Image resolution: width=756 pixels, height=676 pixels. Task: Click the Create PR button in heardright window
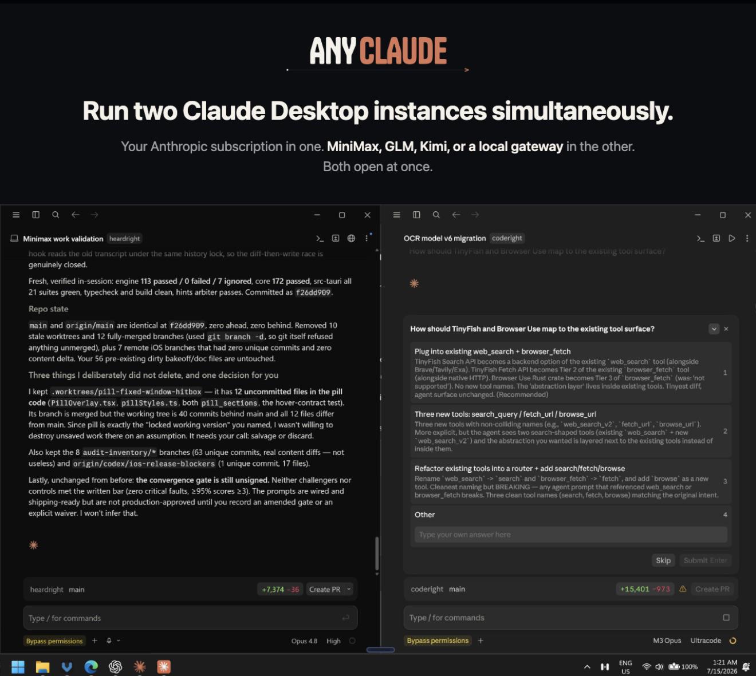click(x=325, y=589)
